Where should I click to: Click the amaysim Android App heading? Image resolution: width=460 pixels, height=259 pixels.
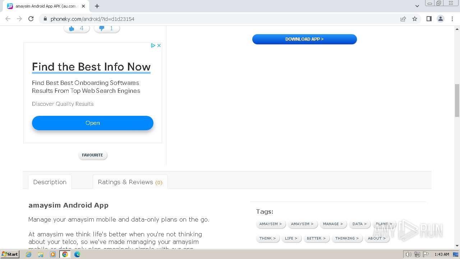click(68, 205)
